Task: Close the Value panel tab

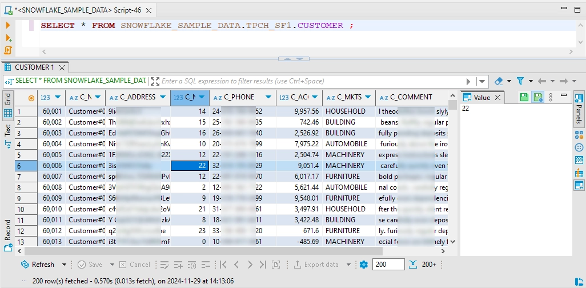Action: pyautogui.click(x=497, y=98)
